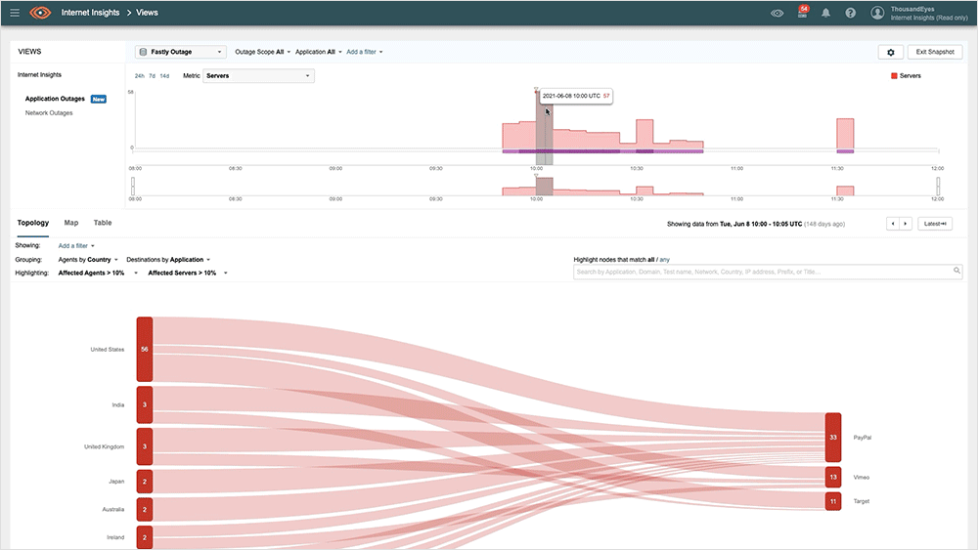
Task: Expand the Agents by Country grouping
Action: point(89,260)
